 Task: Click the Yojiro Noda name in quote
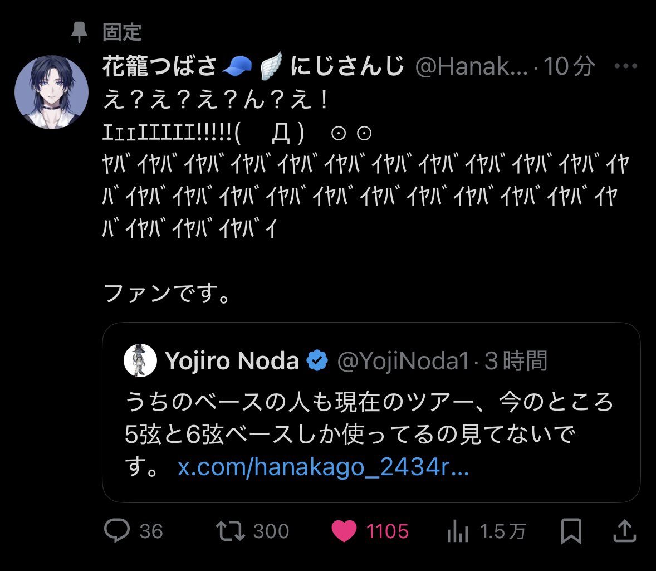tap(232, 361)
